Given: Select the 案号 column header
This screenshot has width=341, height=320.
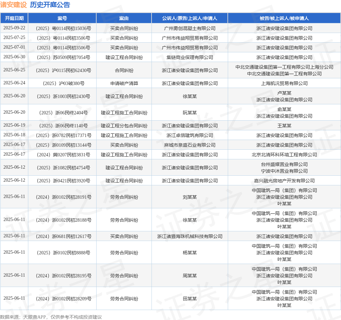Looking at the screenshot, I should click(x=62, y=18).
